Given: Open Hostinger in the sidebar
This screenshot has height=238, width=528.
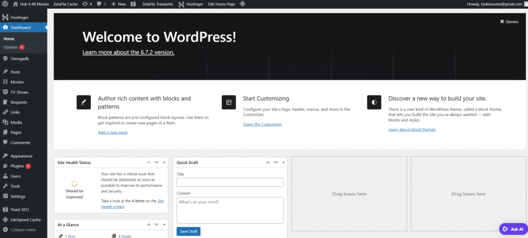Looking at the screenshot, I should tap(24, 18).
